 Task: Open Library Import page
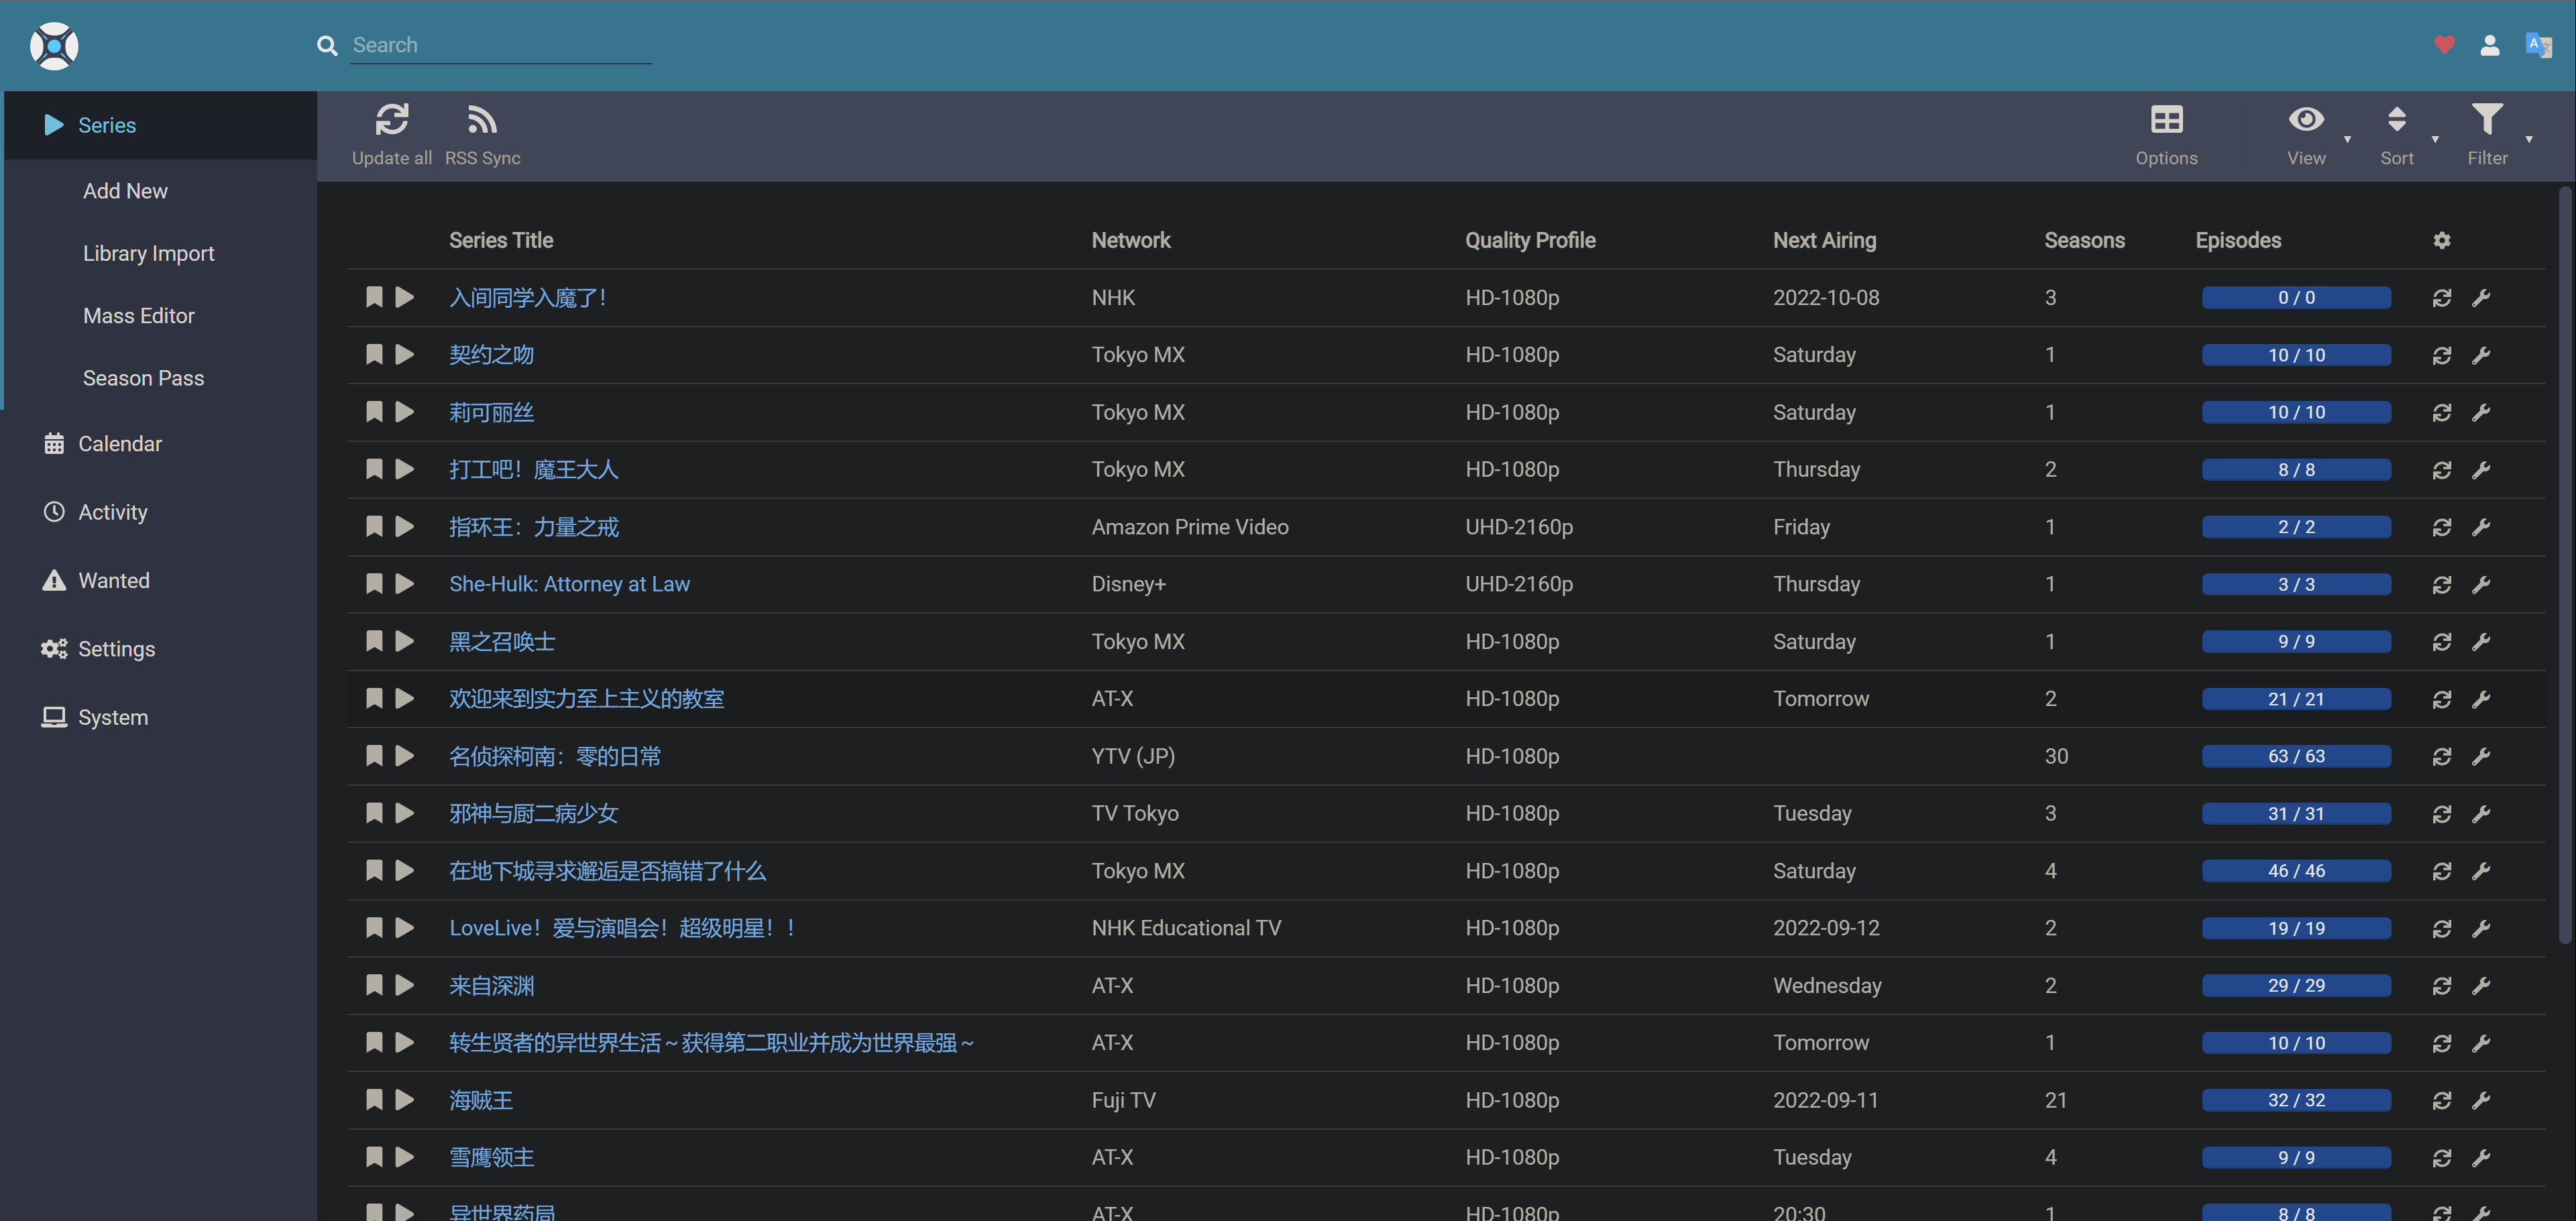tap(149, 253)
